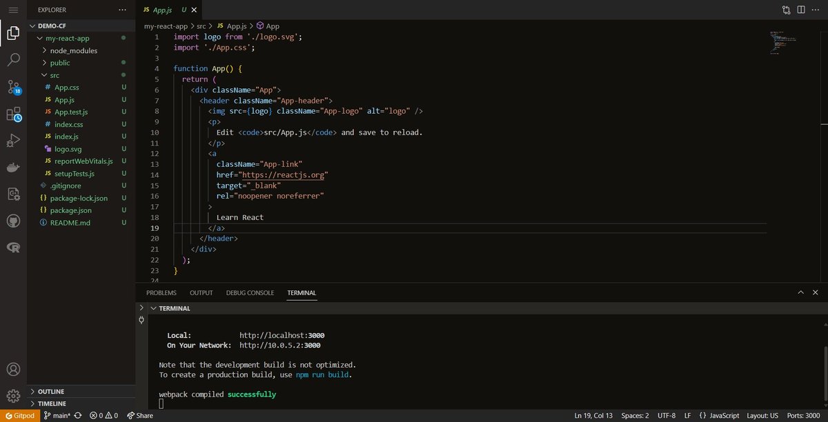
Task: Click the App symbol breadcrumb
Action: pyautogui.click(x=268, y=26)
